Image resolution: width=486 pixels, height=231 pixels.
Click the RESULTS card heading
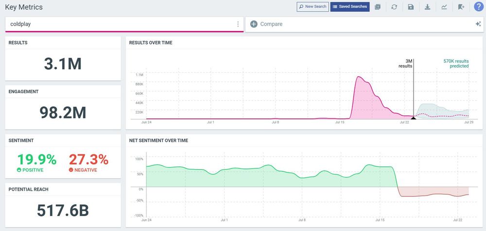[18, 43]
